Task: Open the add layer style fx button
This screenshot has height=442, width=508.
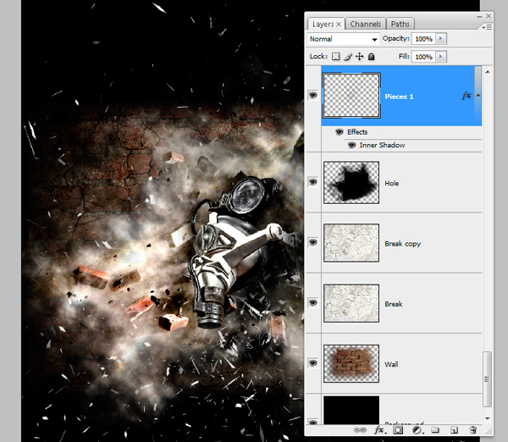Action: click(379, 430)
